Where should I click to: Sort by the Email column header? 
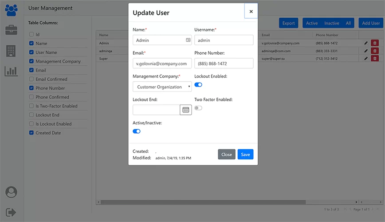point(265,35)
